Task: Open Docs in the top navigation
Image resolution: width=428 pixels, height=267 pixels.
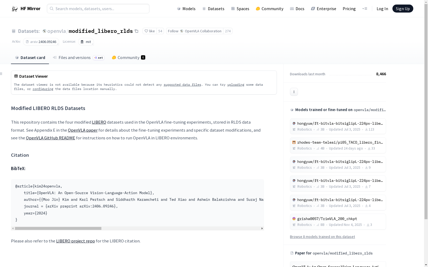Action: 297,9
